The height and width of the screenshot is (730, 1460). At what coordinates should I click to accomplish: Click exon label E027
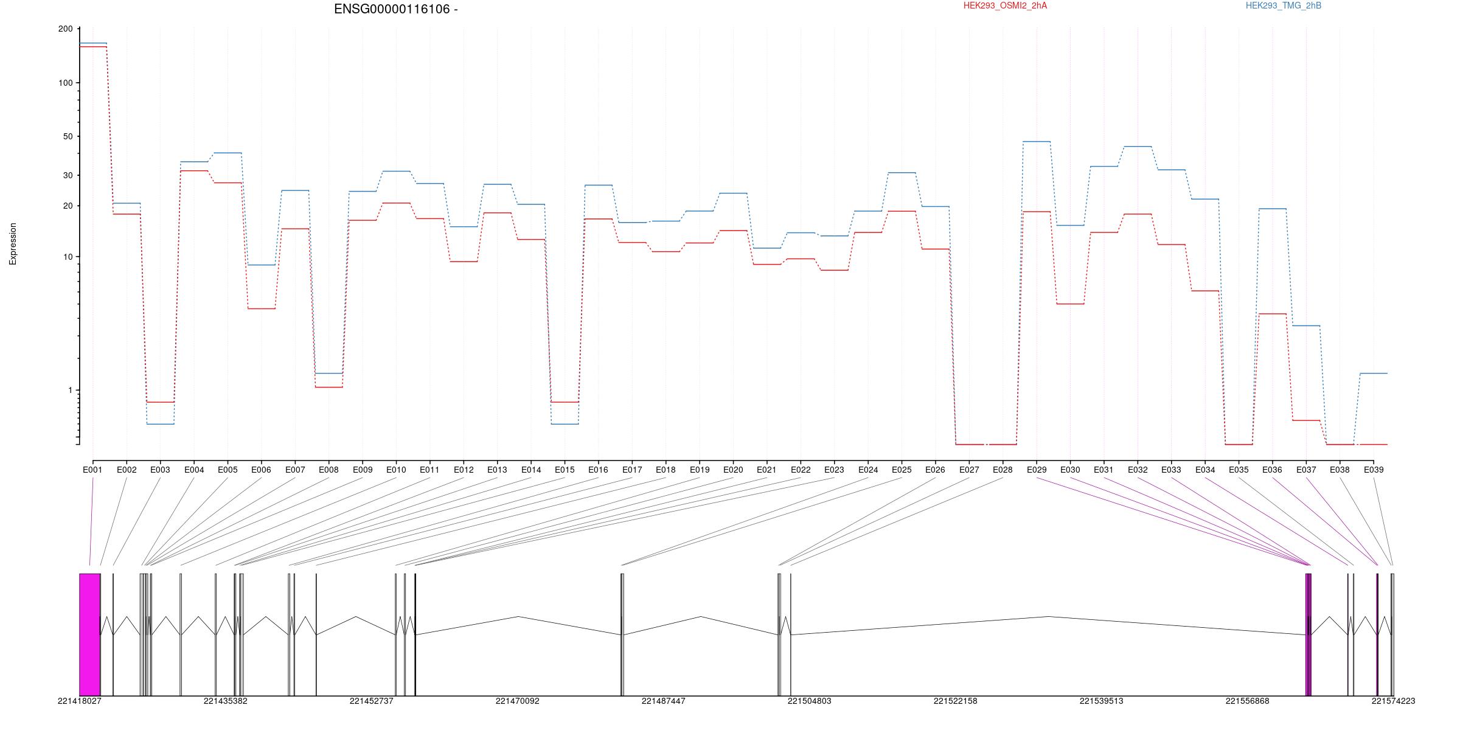click(x=969, y=470)
